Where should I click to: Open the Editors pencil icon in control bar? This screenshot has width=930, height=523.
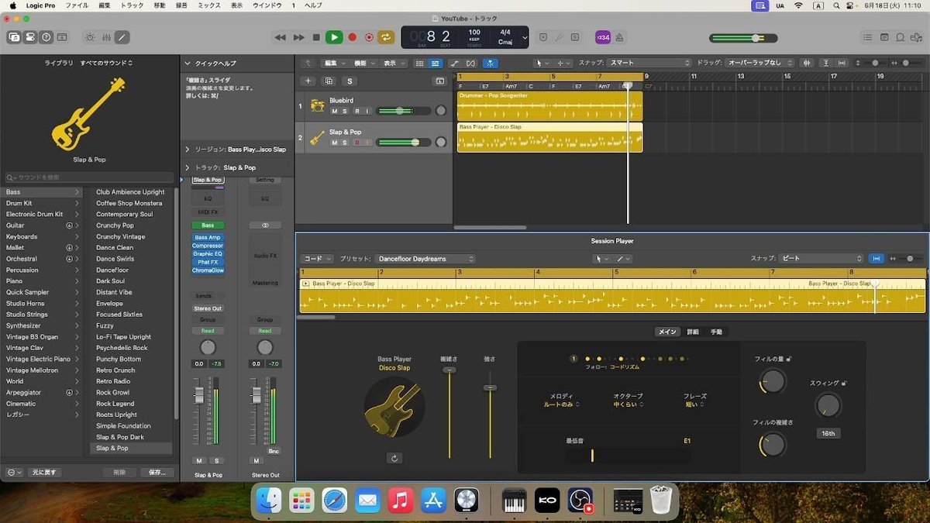click(122, 37)
